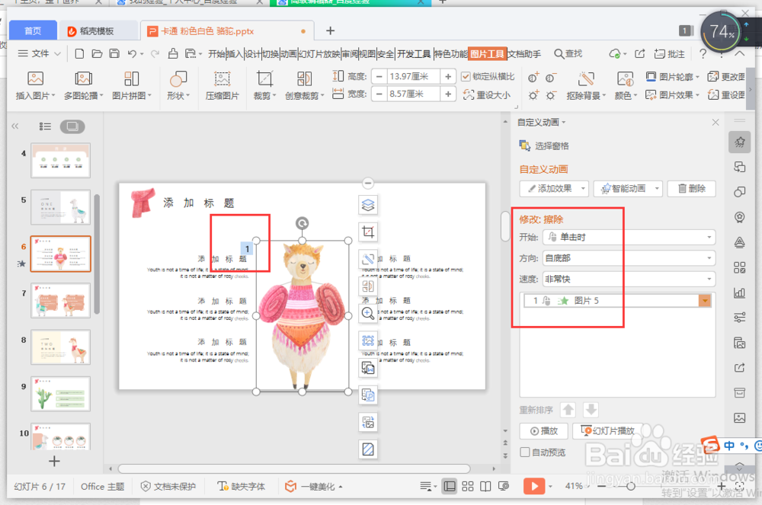Click the open folder icon

click(x=97, y=53)
